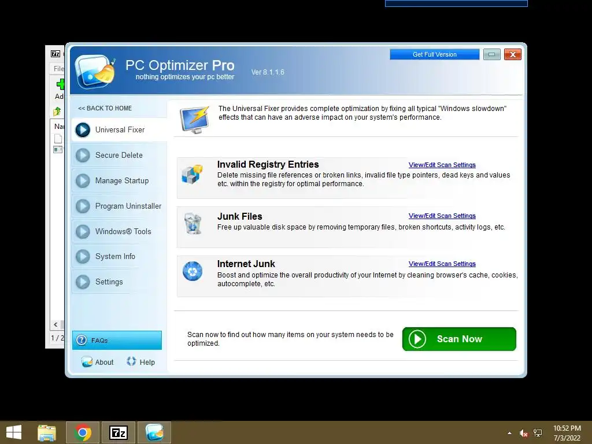Click the Internet Junk globe icon
The width and height of the screenshot is (592, 444).
tap(193, 272)
